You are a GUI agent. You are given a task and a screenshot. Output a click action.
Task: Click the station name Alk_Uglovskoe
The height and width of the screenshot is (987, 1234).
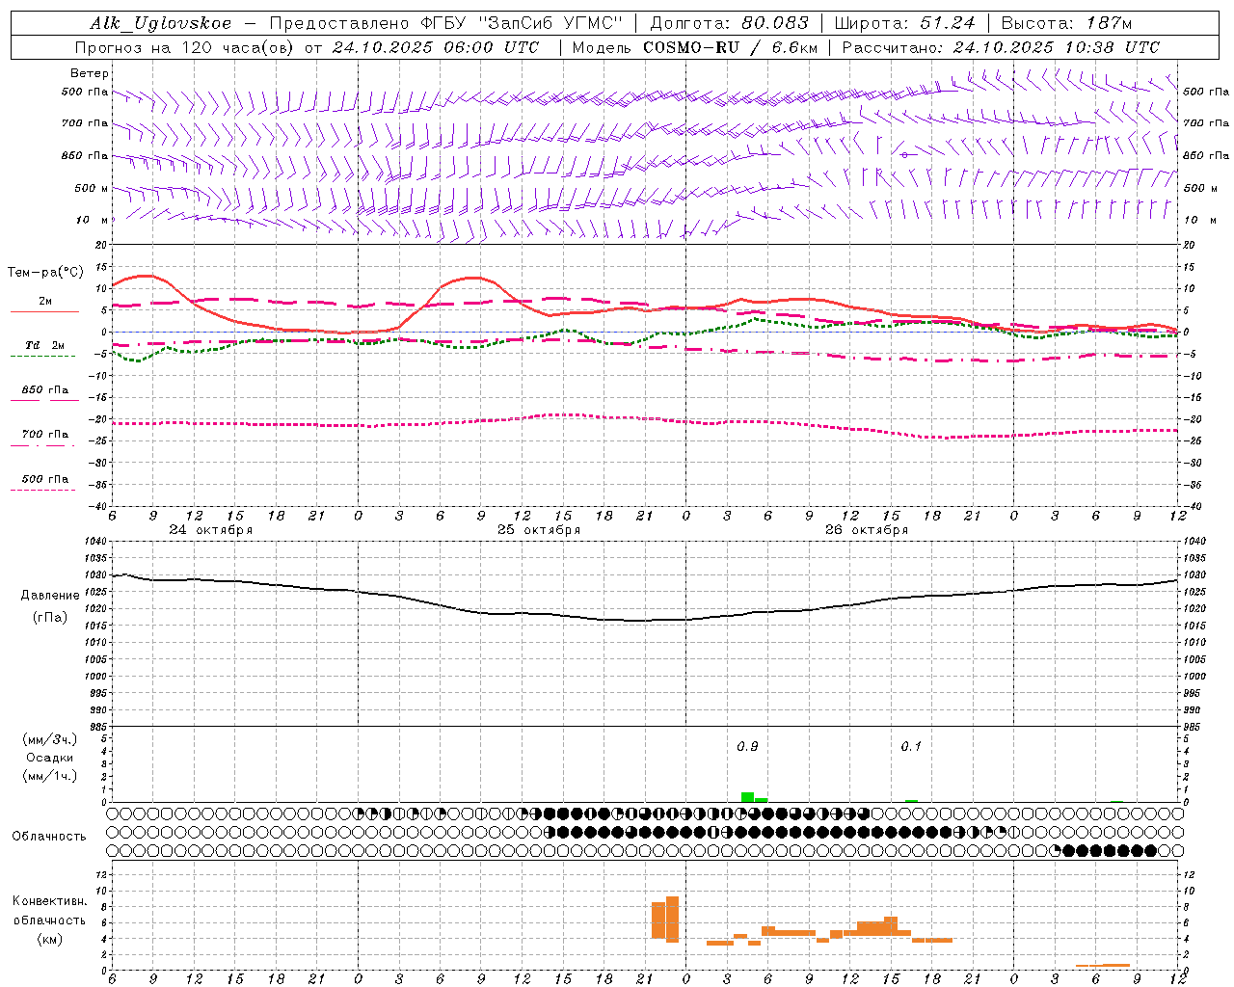[161, 23]
